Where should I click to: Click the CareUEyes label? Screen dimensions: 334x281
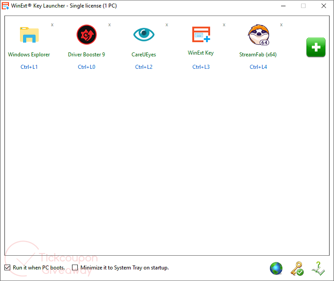(144, 55)
